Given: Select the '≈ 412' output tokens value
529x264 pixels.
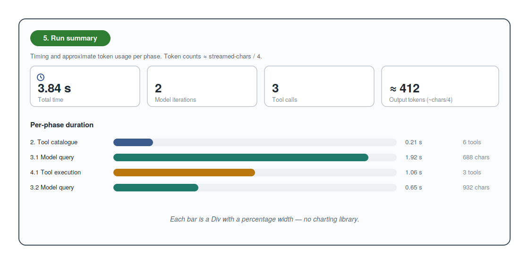Looking at the screenshot, I should pyautogui.click(x=404, y=88).
